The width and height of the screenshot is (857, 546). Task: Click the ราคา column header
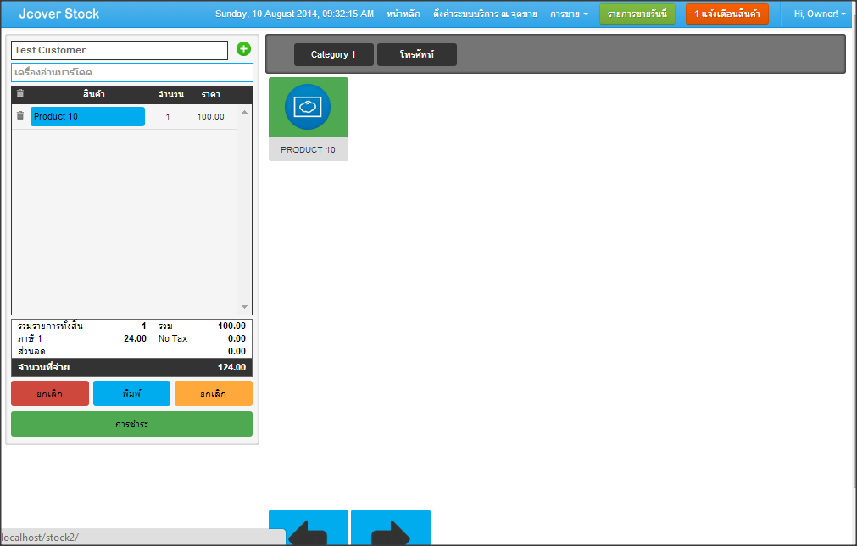pyautogui.click(x=210, y=95)
